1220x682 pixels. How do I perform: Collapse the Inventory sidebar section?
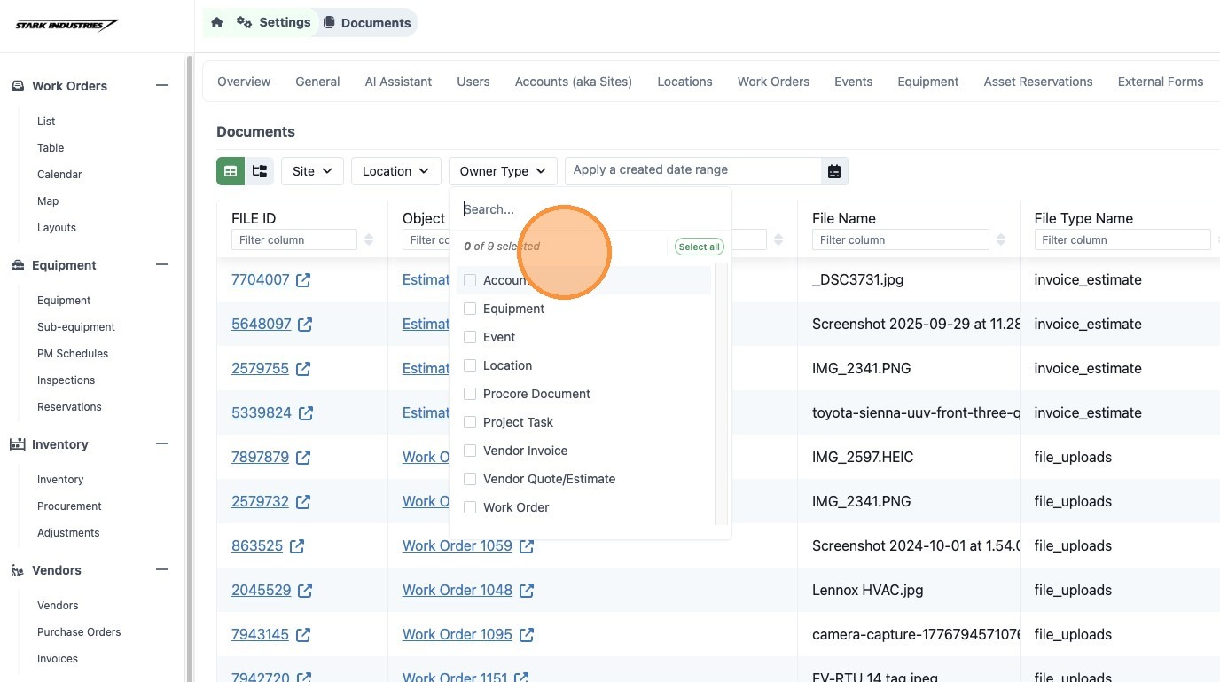[x=161, y=444]
